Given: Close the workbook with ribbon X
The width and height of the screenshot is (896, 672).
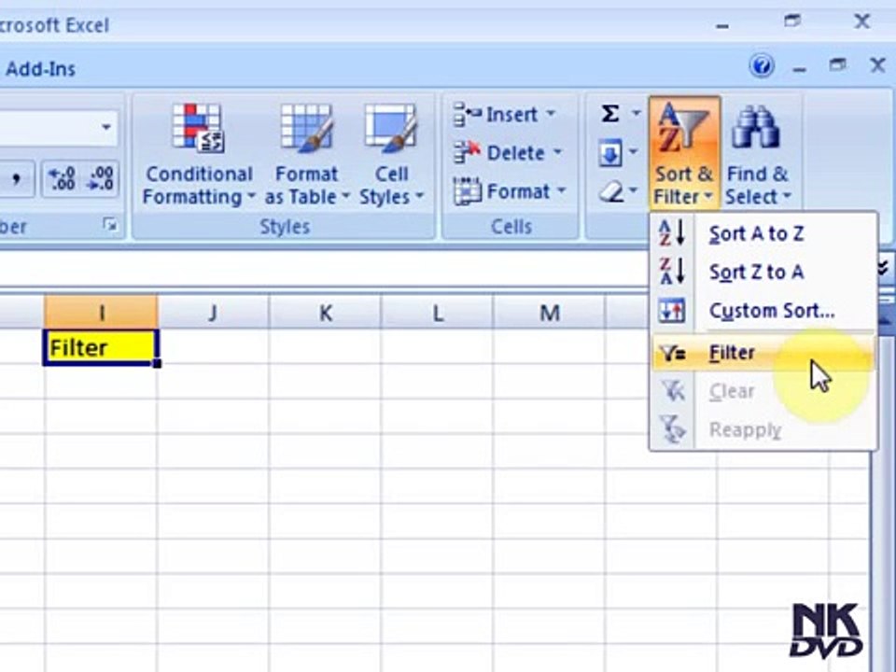Looking at the screenshot, I should click(x=877, y=65).
